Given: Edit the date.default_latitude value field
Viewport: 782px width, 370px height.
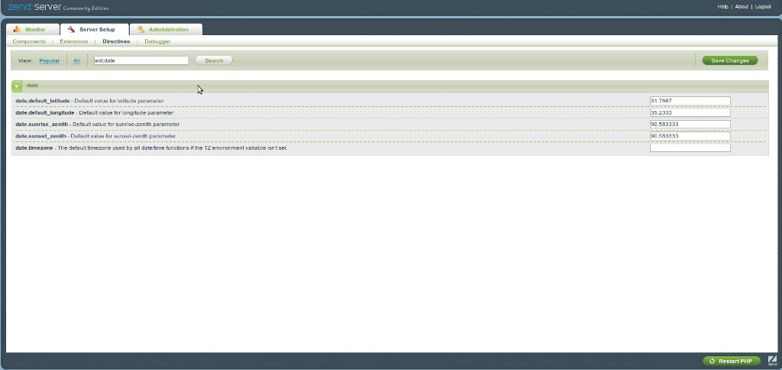Looking at the screenshot, I should click(x=690, y=101).
